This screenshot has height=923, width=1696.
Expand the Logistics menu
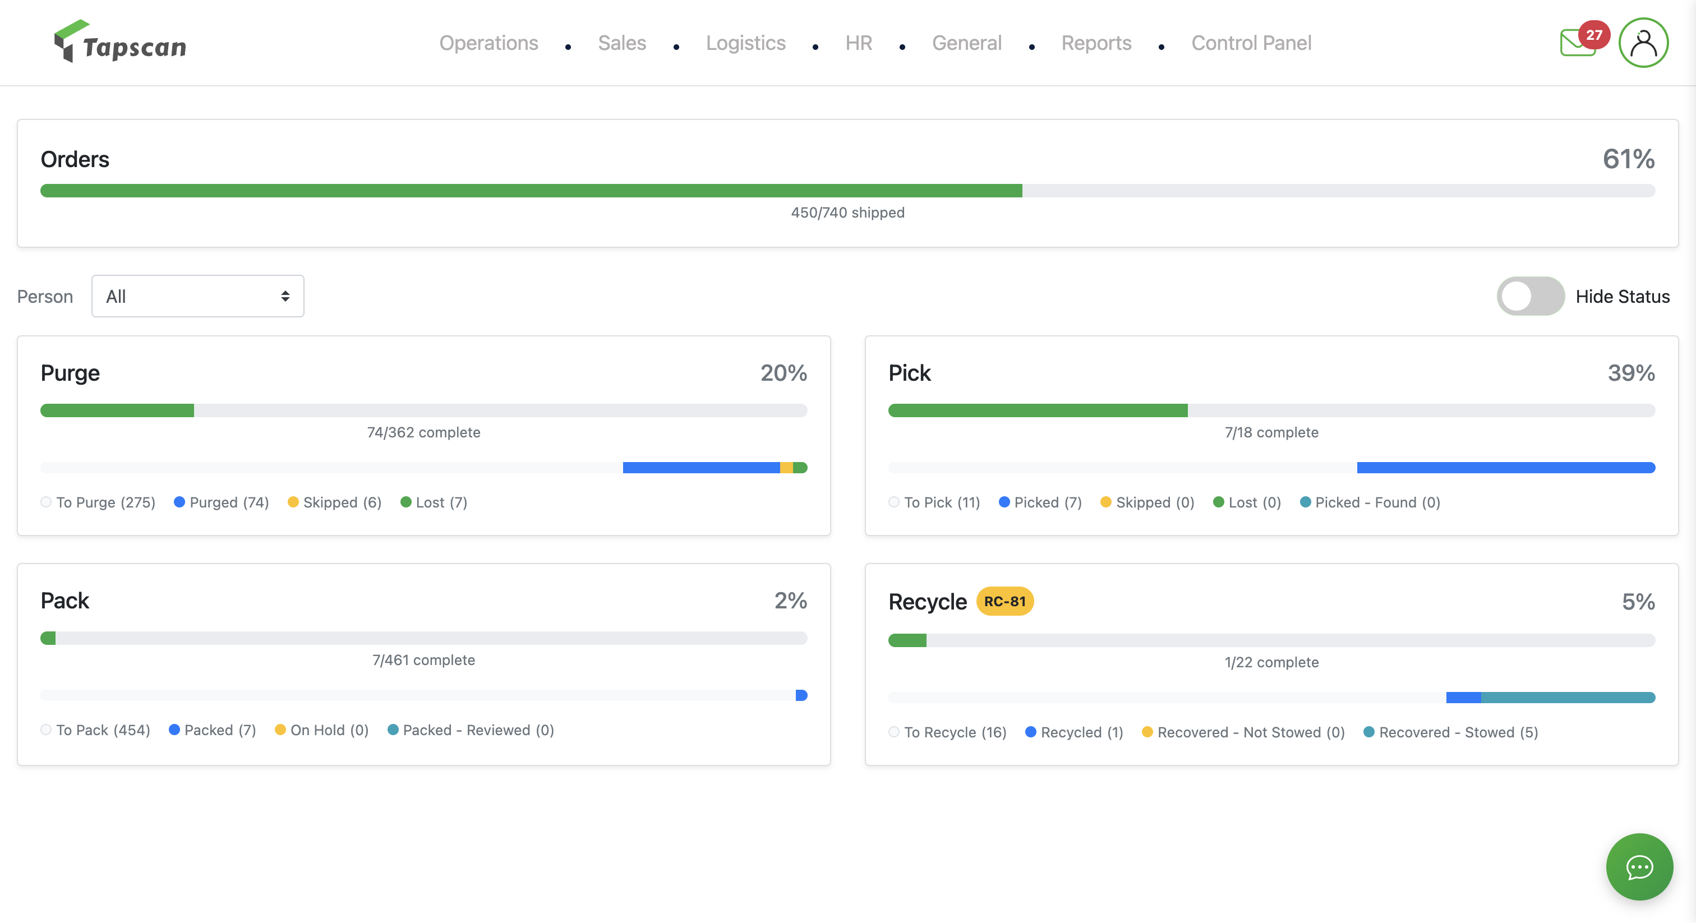coord(745,43)
